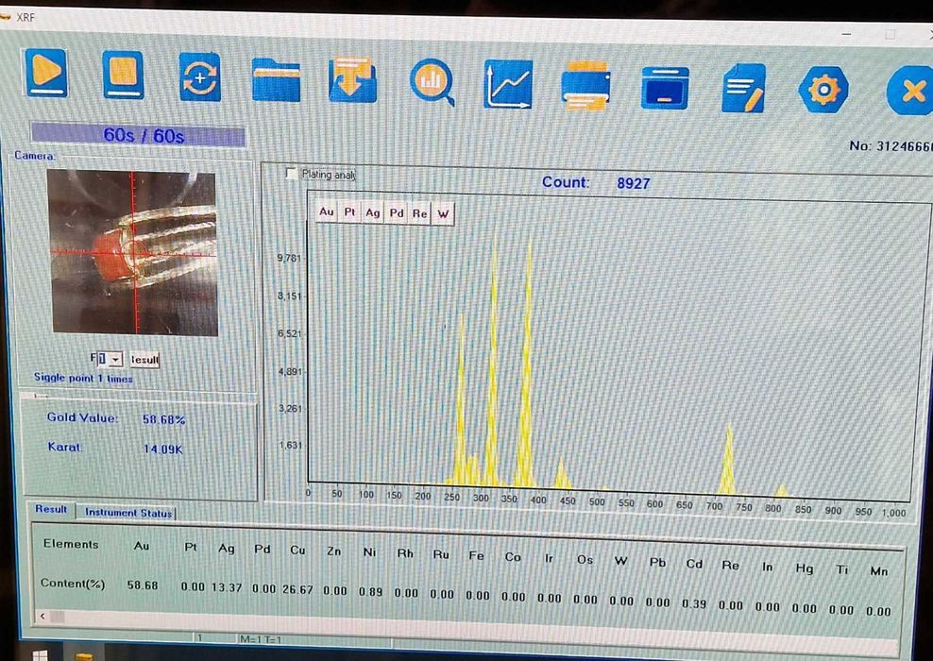Open the blue folder icon
The height and width of the screenshot is (661, 933).
(x=276, y=79)
